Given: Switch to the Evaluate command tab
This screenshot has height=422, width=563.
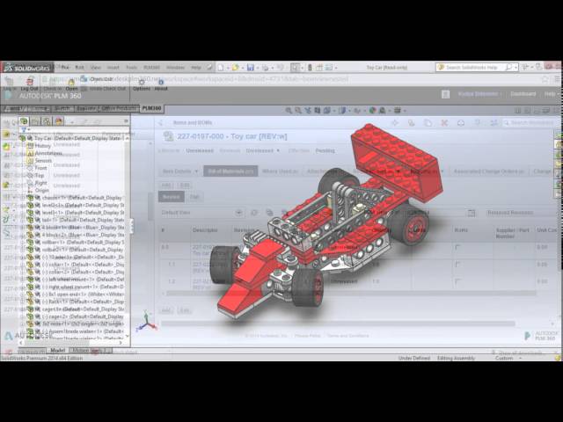Looking at the screenshot, I should (x=86, y=108).
